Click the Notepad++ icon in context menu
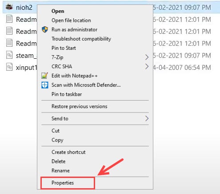Image resolution: width=220 pixels, height=194 pixels. click(45, 76)
